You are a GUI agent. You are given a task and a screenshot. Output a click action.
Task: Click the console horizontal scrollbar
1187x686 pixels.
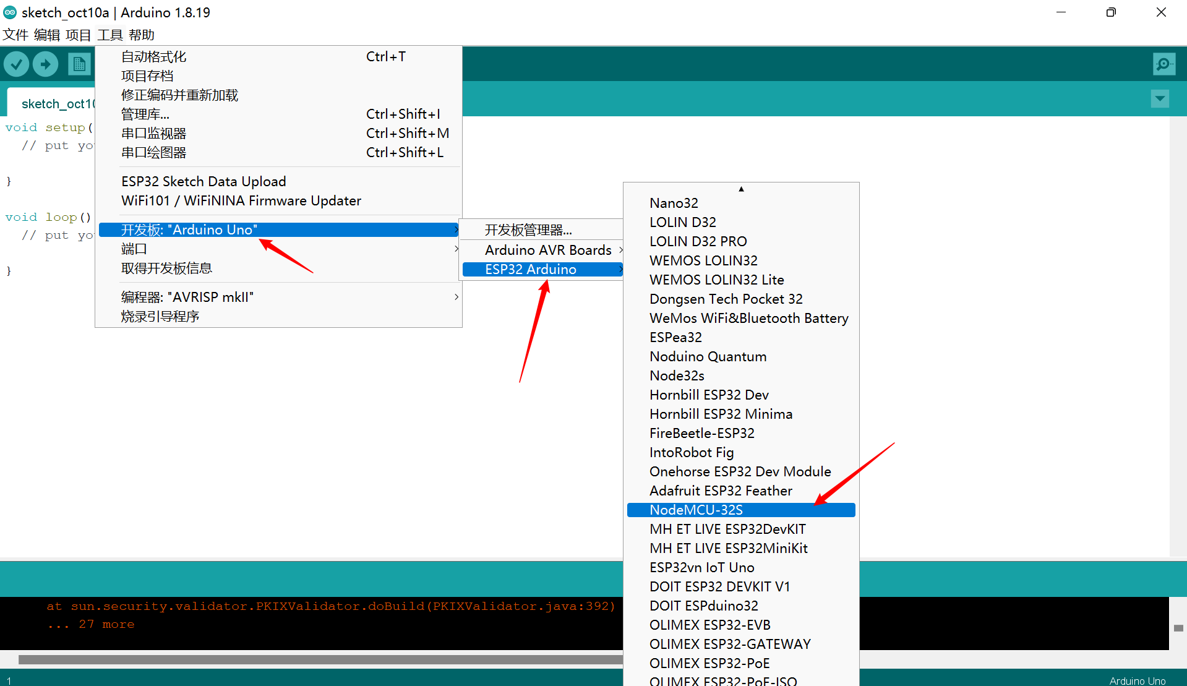pyautogui.click(x=320, y=659)
